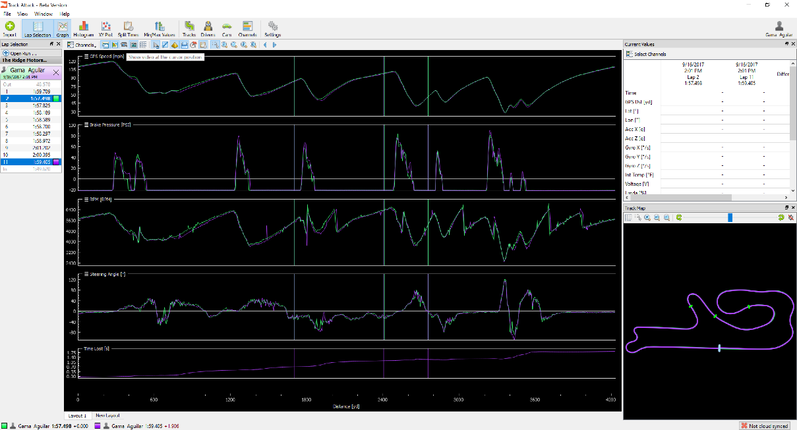The width and height of the screenshot is (797, 430).
Task: Click the show video at cursor icon
Action: 124,45
